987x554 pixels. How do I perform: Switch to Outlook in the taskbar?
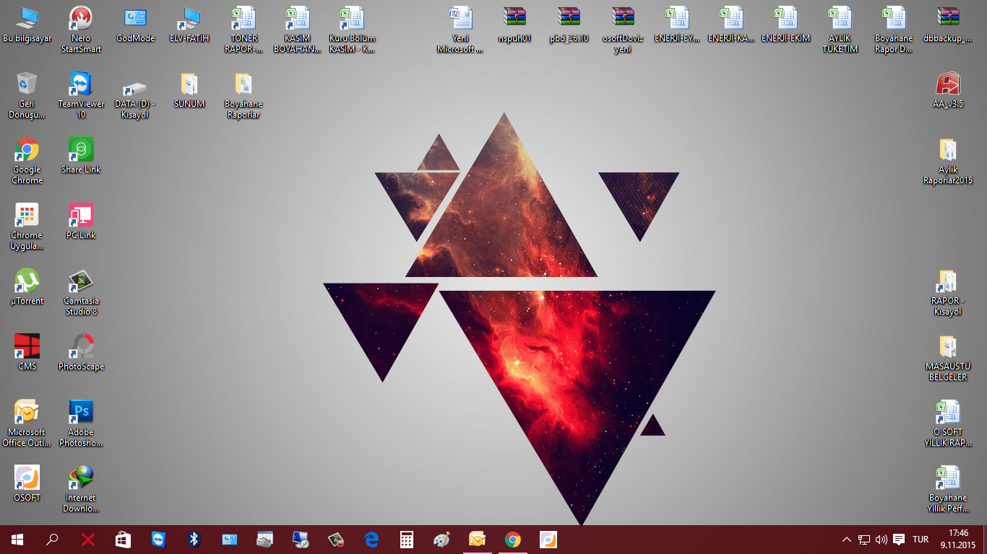click(x=477, y=540)
